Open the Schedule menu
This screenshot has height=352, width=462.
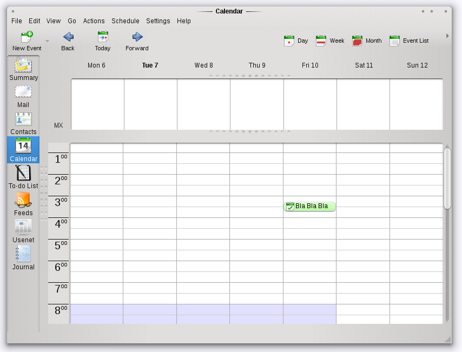125,21
